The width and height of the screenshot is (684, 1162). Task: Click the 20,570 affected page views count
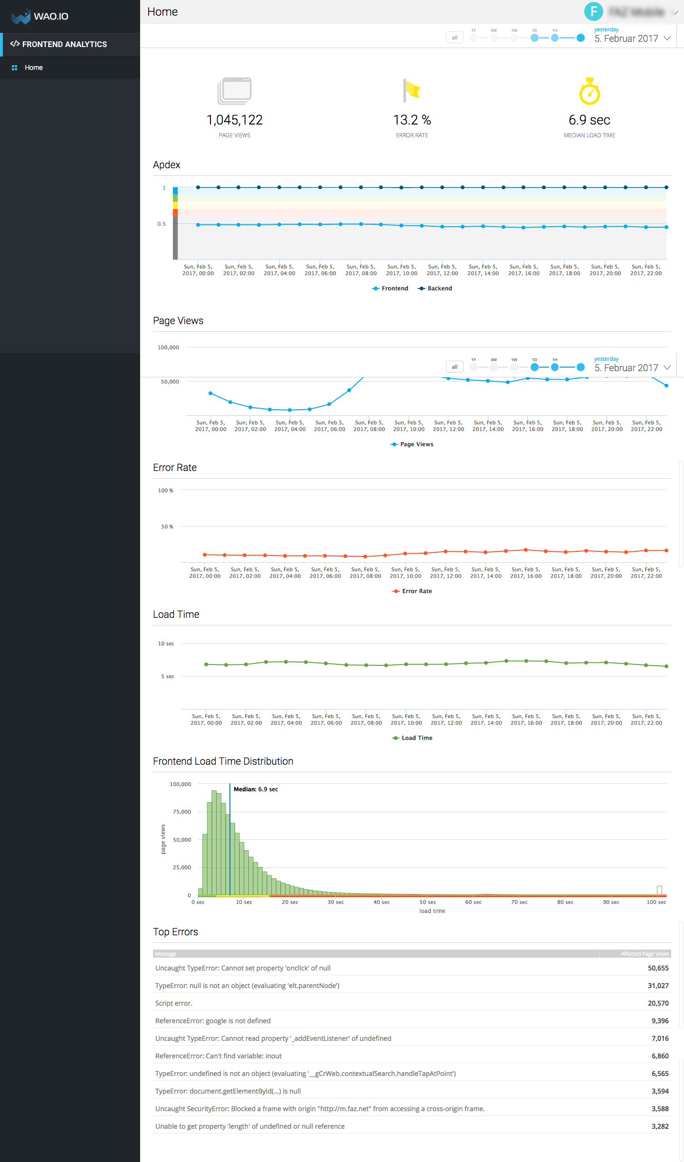coord(658,1003)
